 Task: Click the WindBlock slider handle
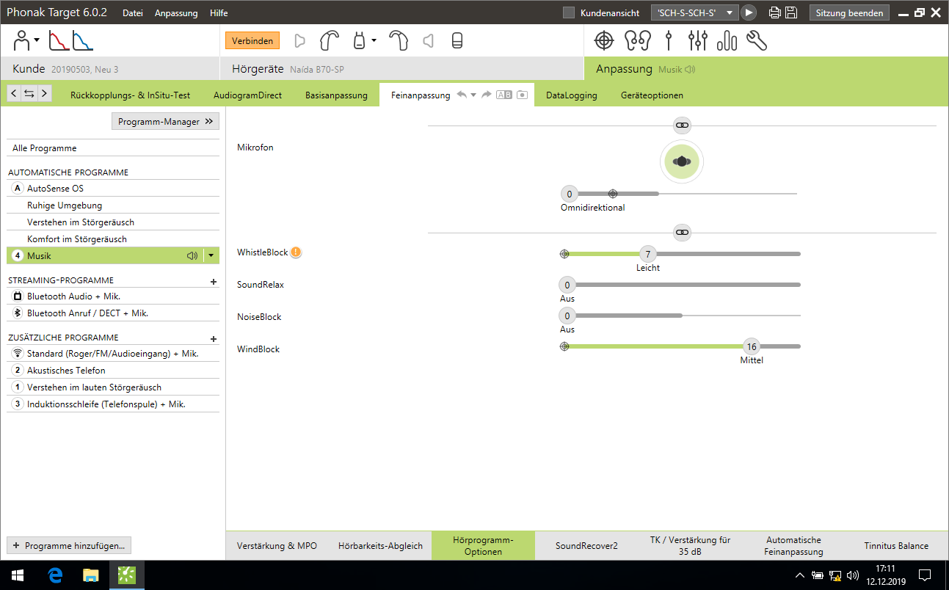[x=751, y=347]
